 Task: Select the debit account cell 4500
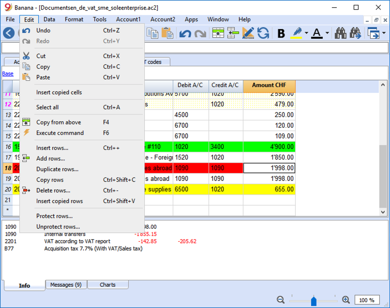191,115
